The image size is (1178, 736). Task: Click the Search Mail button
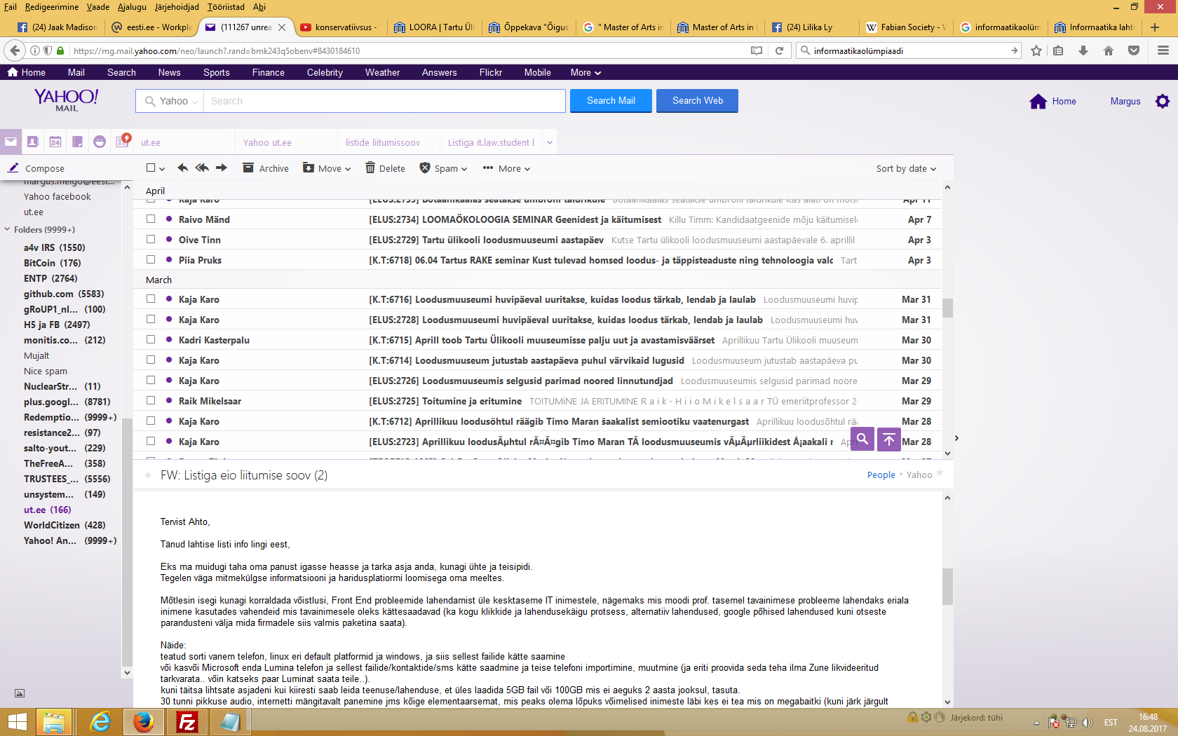611,101
